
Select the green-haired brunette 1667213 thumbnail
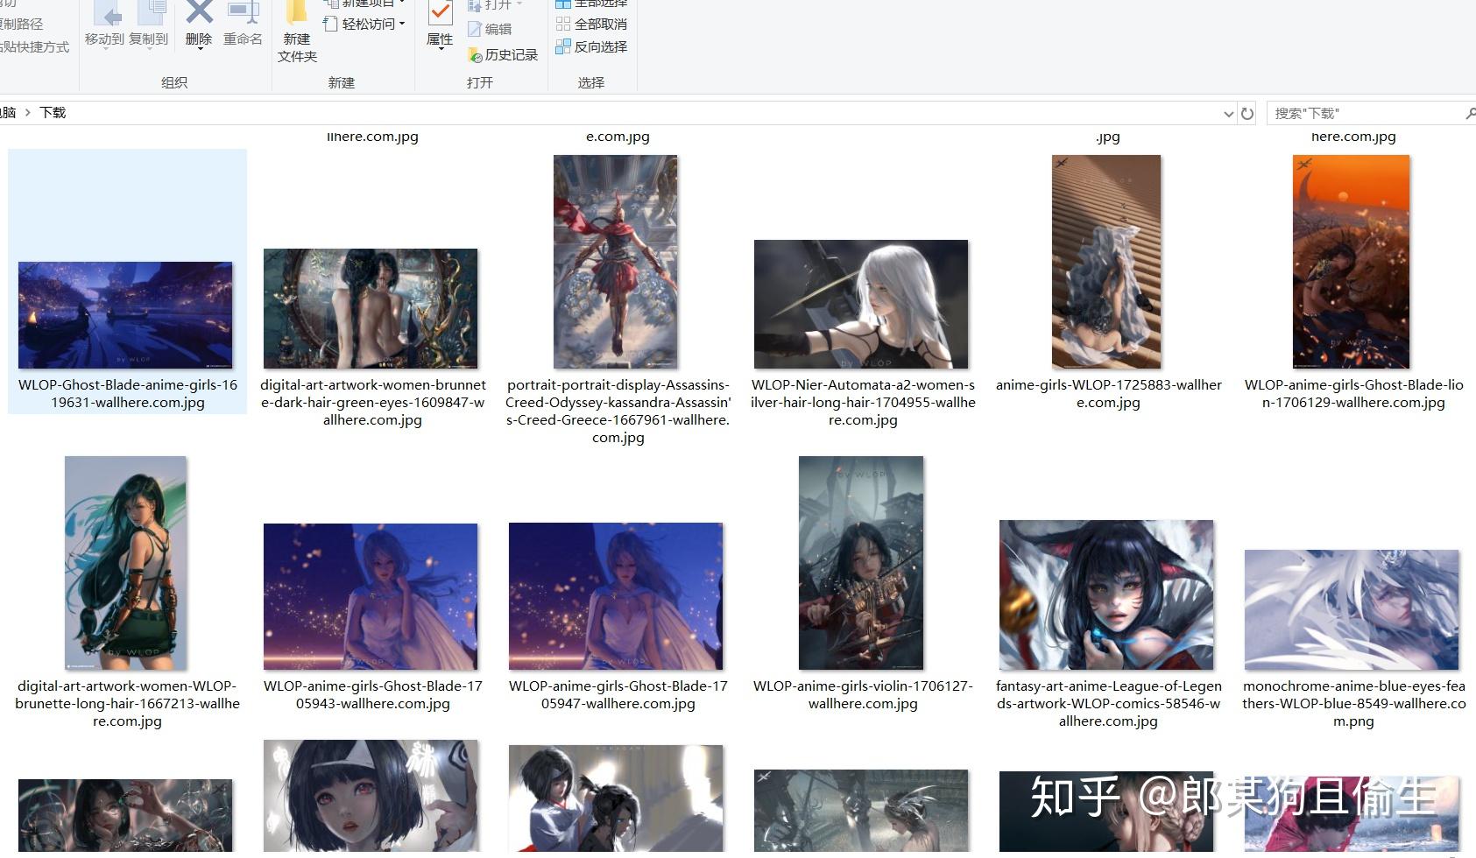[125, 563]
